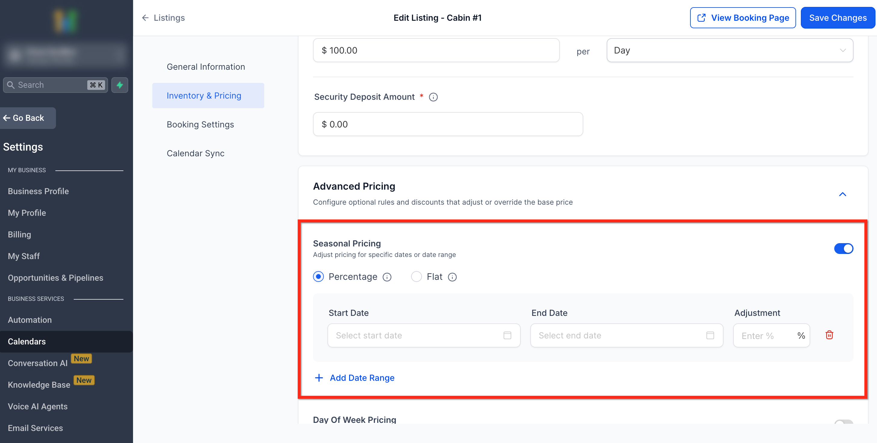The height and width of the screenshot is (443, 877).
Task: Click the green lightning bolt icon
Action: pos(119,85)
